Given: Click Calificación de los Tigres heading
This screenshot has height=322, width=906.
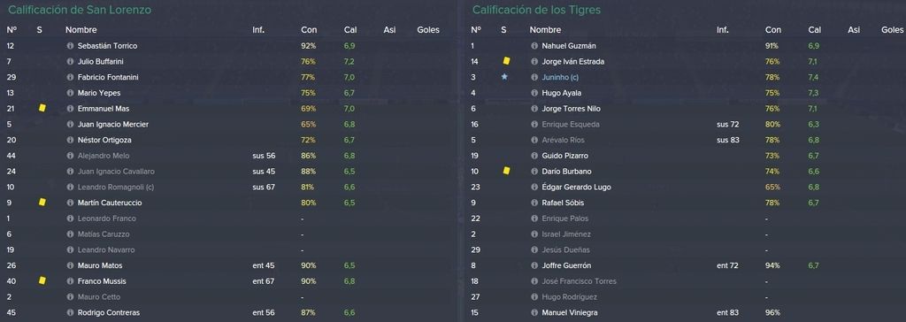Looking at the screenshot, I should tap(537, 10).
